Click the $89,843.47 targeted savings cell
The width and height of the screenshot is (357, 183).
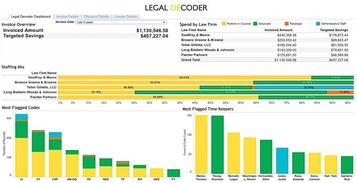pos(340,40)
